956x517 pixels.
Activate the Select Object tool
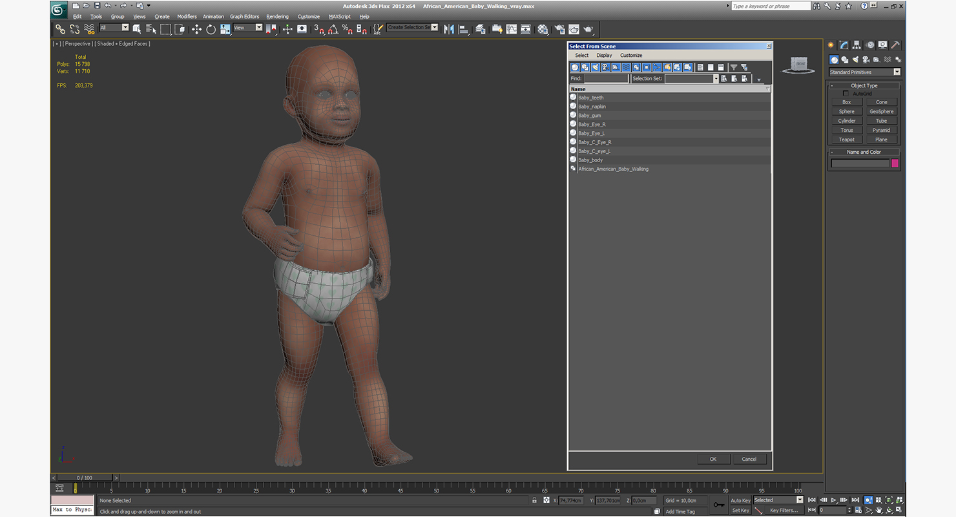[137, 29]
